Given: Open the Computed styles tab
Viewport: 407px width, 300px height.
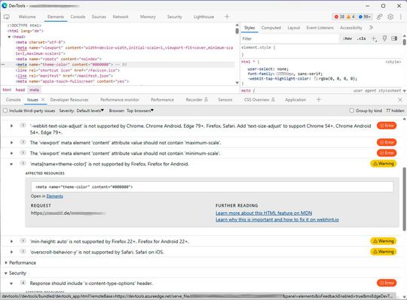Looking at the screenshot, I should pos(271,27).
